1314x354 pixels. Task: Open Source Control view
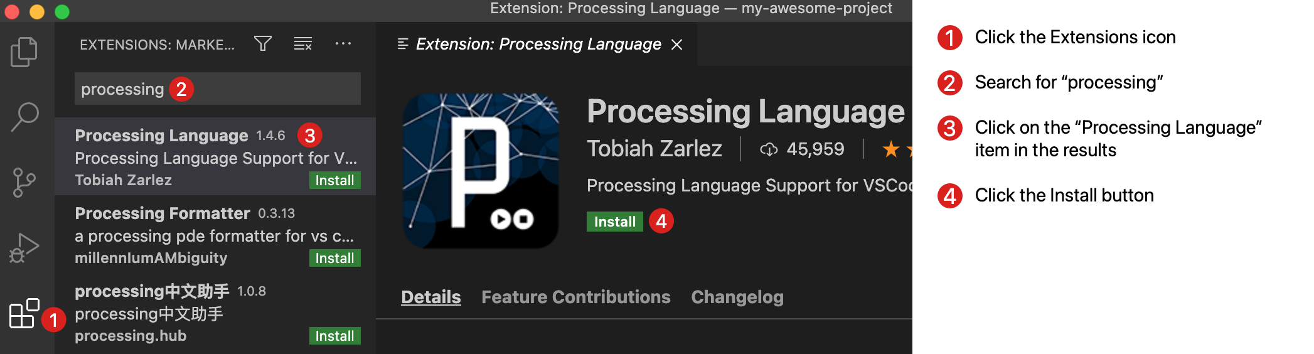[24, 183]
